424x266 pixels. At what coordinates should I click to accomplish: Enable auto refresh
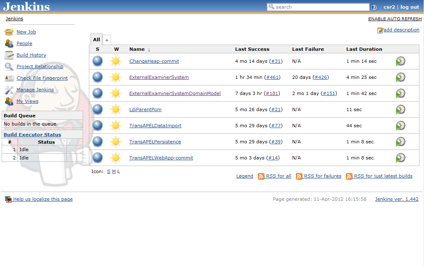click(395, 19)
